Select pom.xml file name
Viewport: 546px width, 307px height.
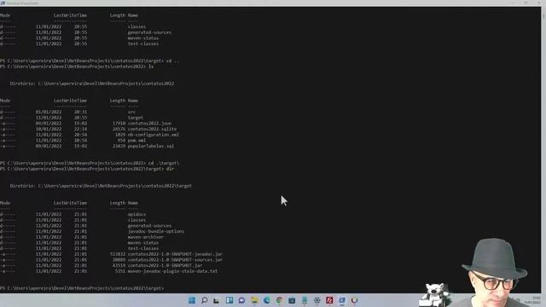point(136,140)
